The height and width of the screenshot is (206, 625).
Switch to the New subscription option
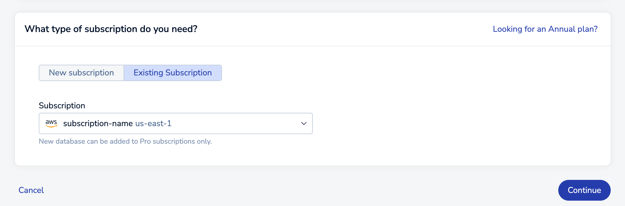coord(81,73)
